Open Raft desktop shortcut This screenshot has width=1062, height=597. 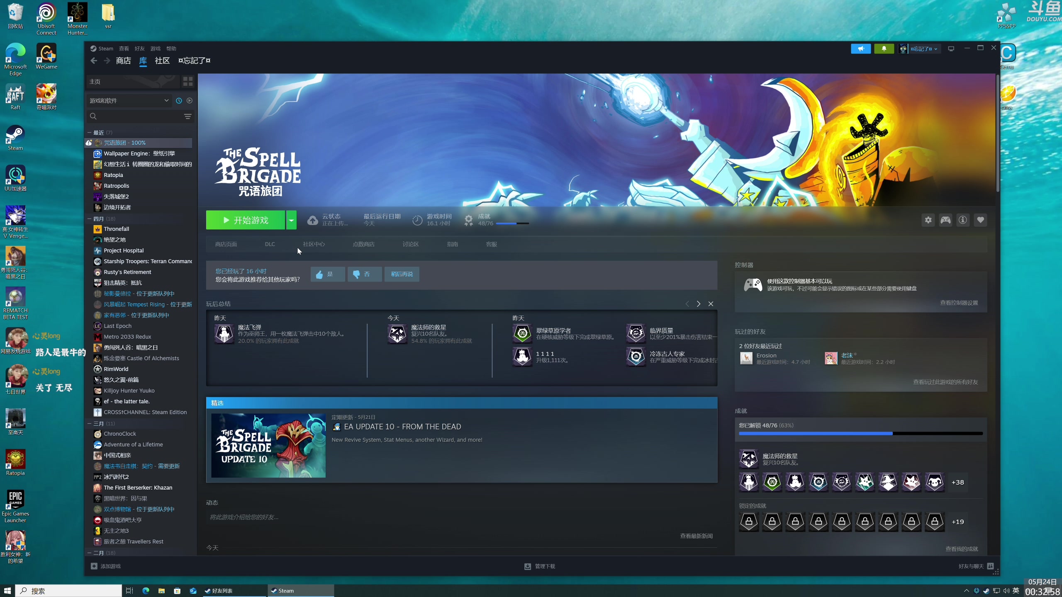15,97
